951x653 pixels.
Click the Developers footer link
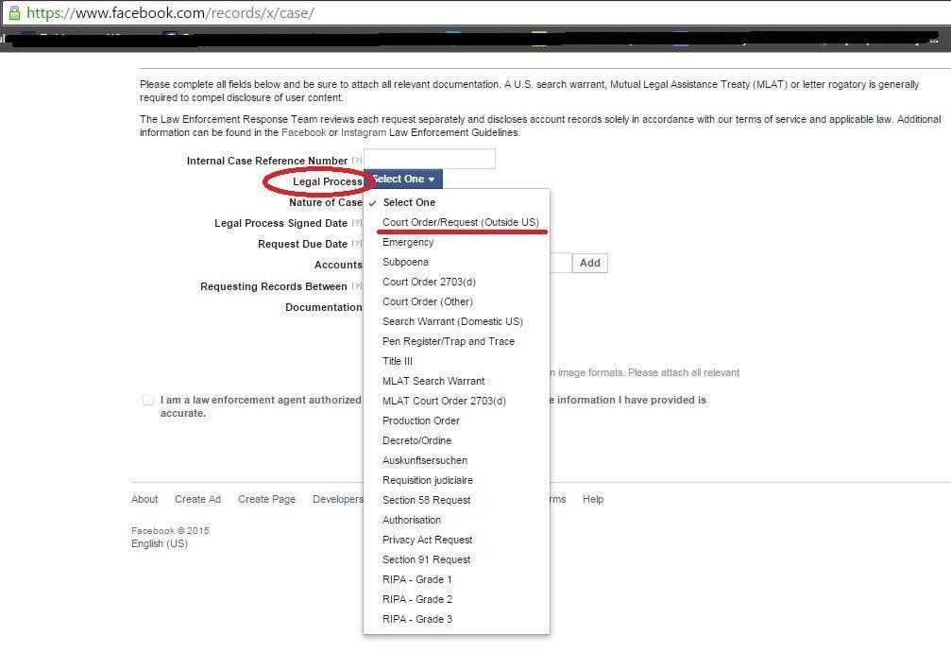338,499
